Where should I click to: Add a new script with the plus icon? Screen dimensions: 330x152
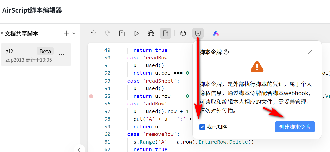(67, 33)
